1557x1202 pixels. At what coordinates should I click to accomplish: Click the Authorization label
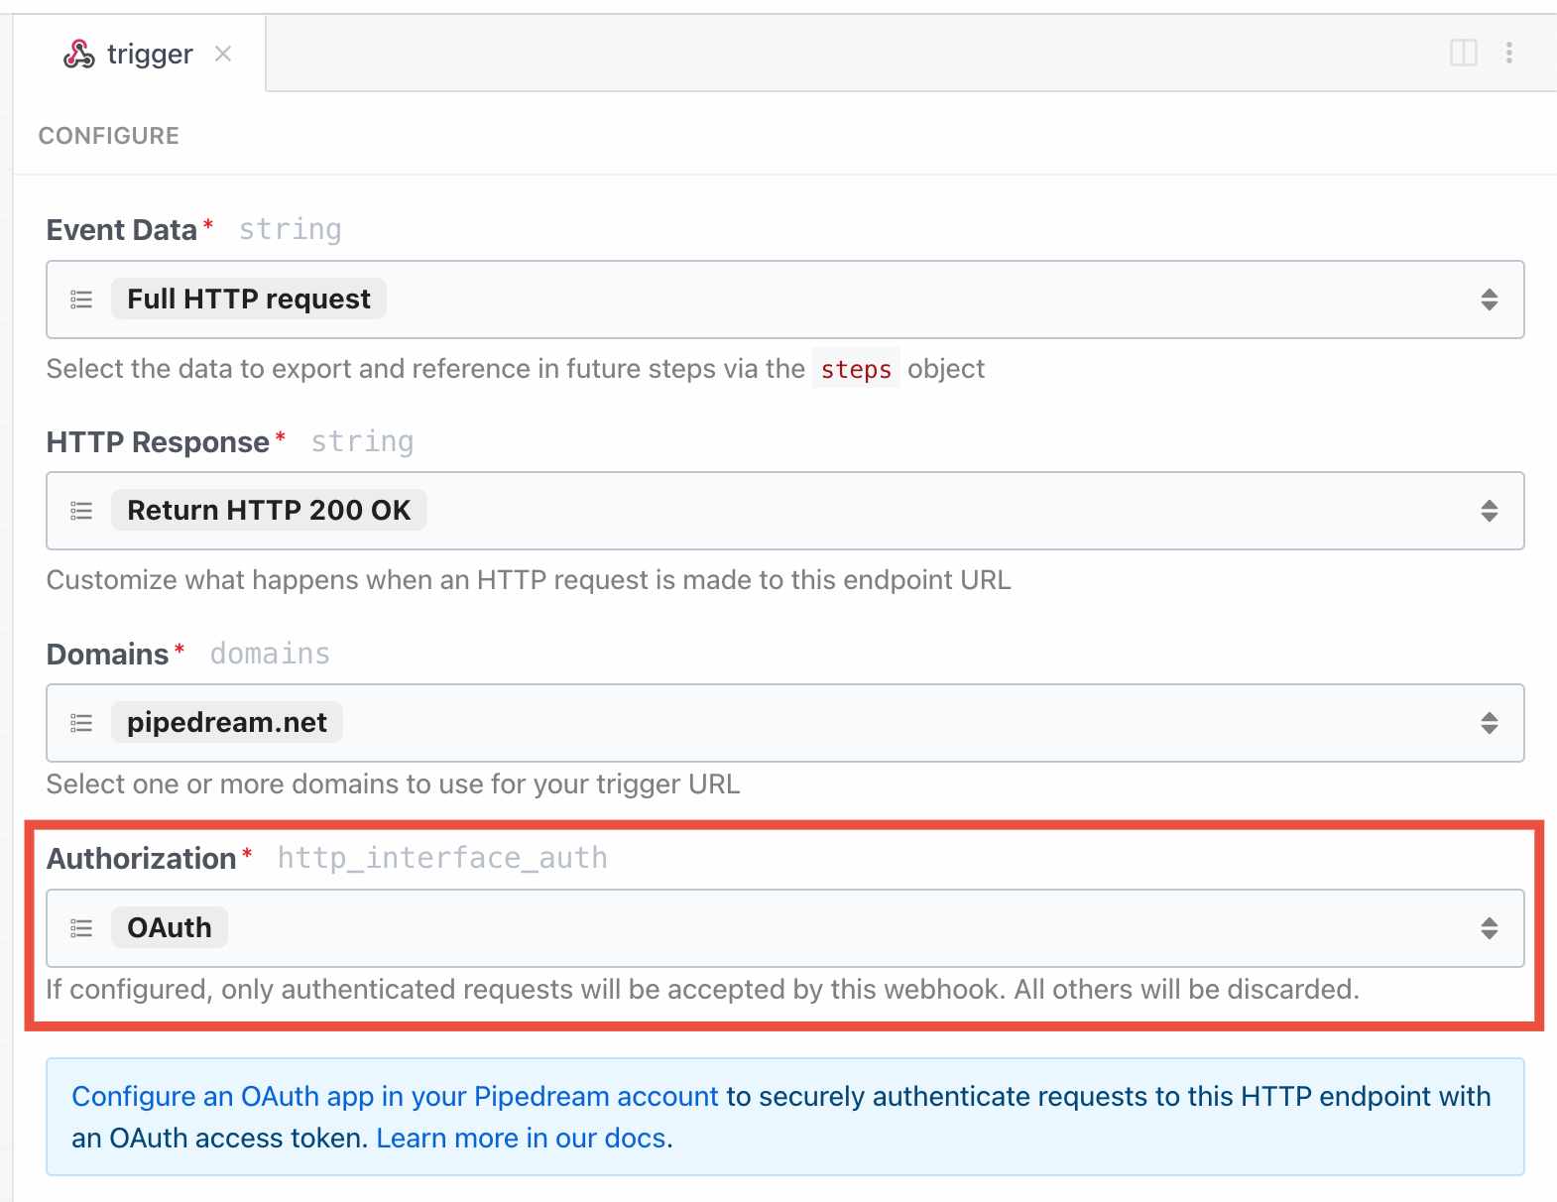(x=142, y=859)
